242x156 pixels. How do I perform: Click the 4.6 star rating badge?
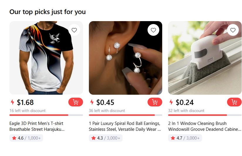pos(26,138)
